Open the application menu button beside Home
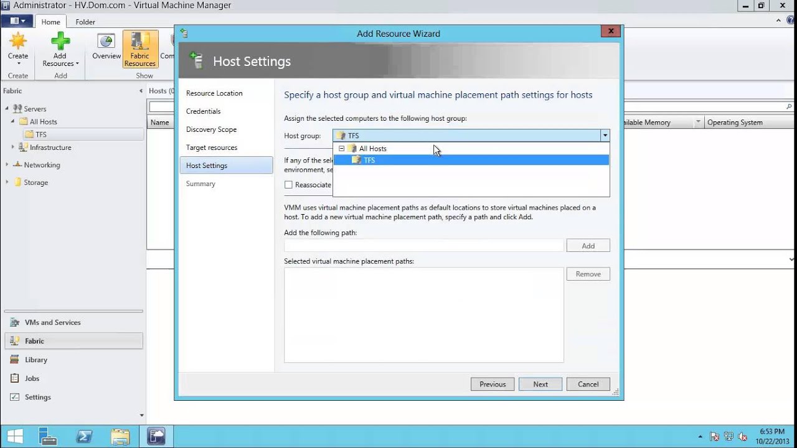The width and height of the screenshot is (797, 448). [17, 21]
